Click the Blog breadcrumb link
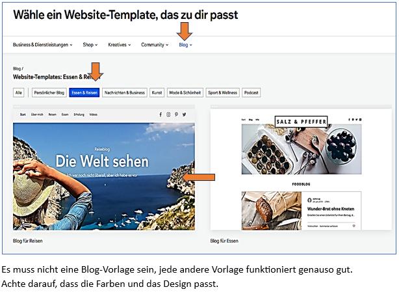 point(17,68)
